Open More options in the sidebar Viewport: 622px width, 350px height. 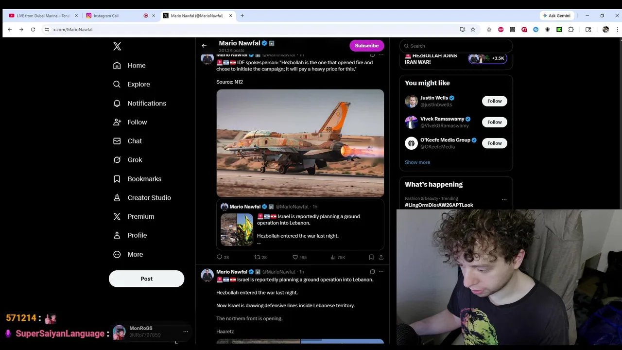pyautogui.click(x=128, y=254)
